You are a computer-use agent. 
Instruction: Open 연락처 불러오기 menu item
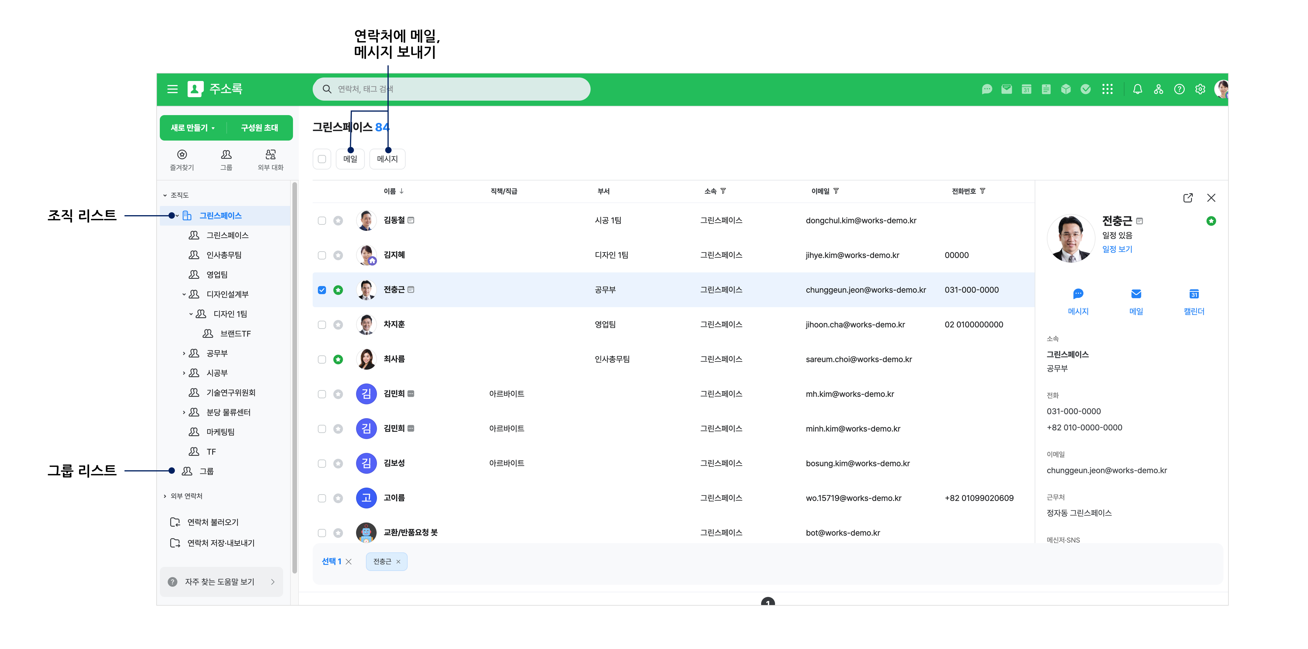click(x=212, y=522)
